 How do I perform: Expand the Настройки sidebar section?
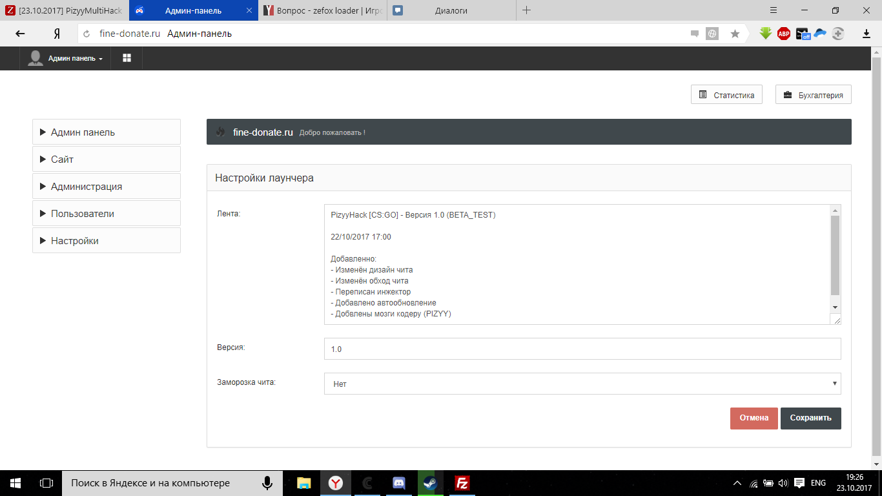[x=106, y=240]
